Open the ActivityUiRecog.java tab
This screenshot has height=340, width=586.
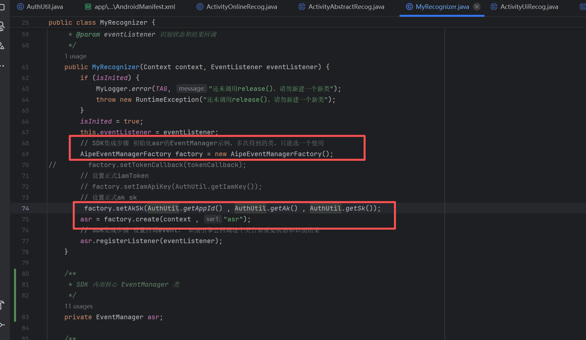pyautogui.click(x=525, y=7)
